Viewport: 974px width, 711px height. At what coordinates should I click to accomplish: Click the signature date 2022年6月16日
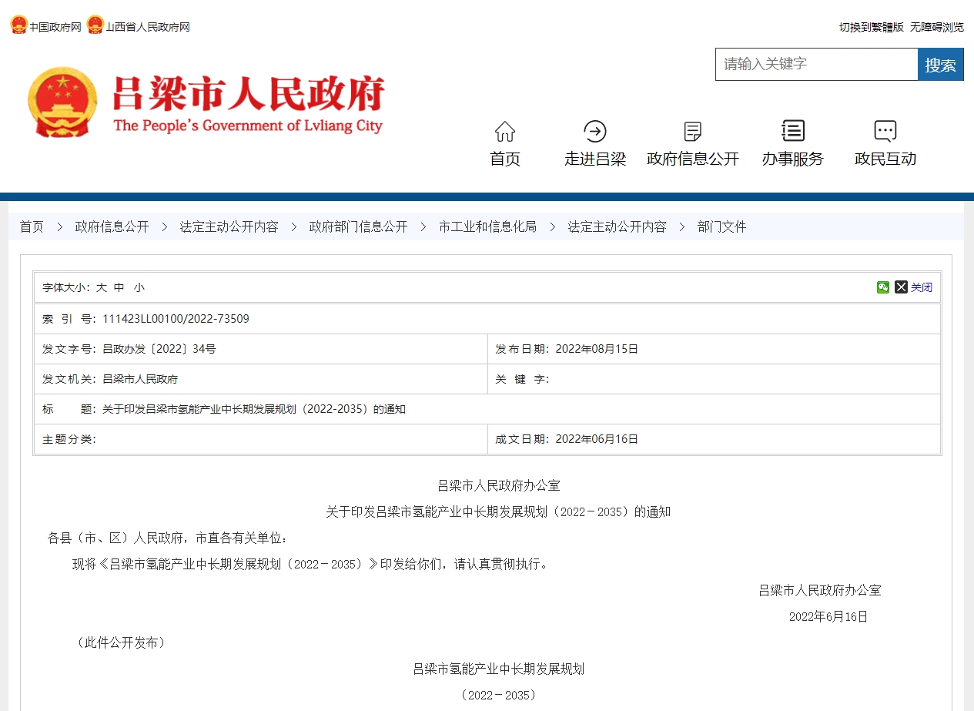(828, 616)
